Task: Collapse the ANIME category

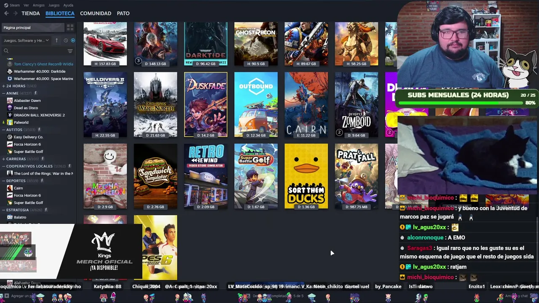Action: (3, 93)
